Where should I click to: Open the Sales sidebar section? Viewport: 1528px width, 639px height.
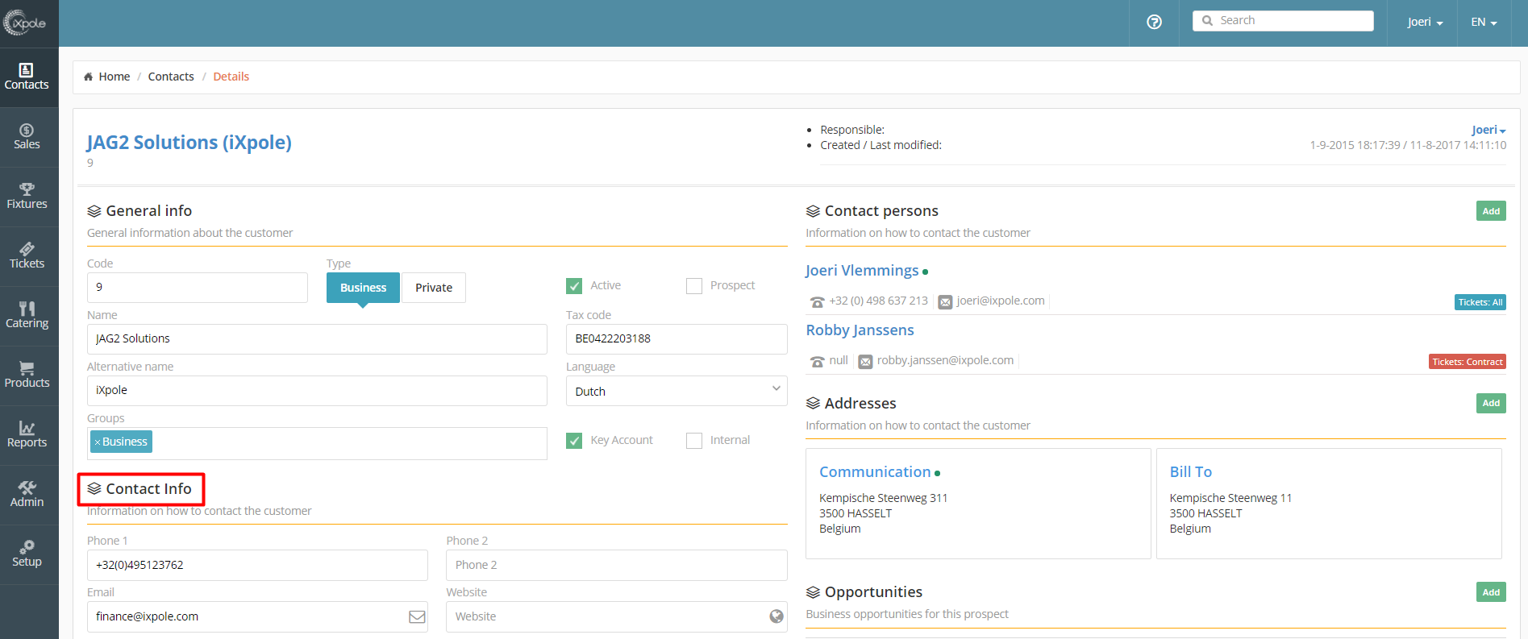coord(27,137)
